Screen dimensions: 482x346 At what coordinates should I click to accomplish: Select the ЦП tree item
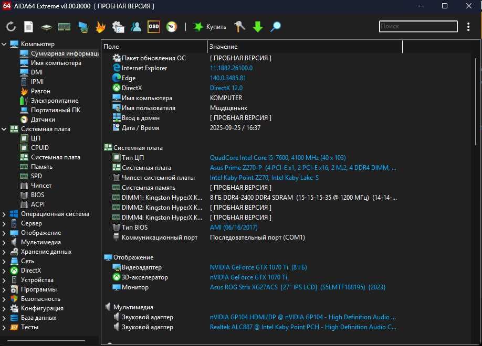pos(30,138)
